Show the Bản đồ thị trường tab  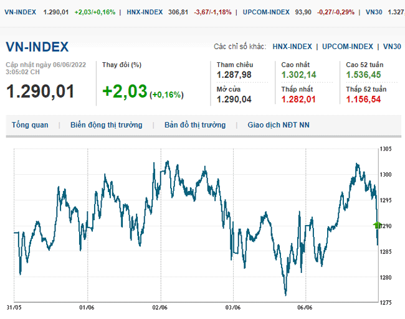click(195, 125)
